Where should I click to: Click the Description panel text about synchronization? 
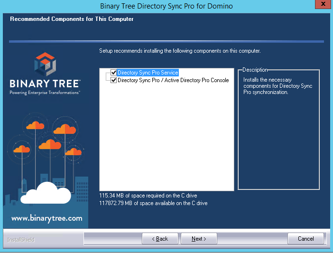[x=277, y=86]
